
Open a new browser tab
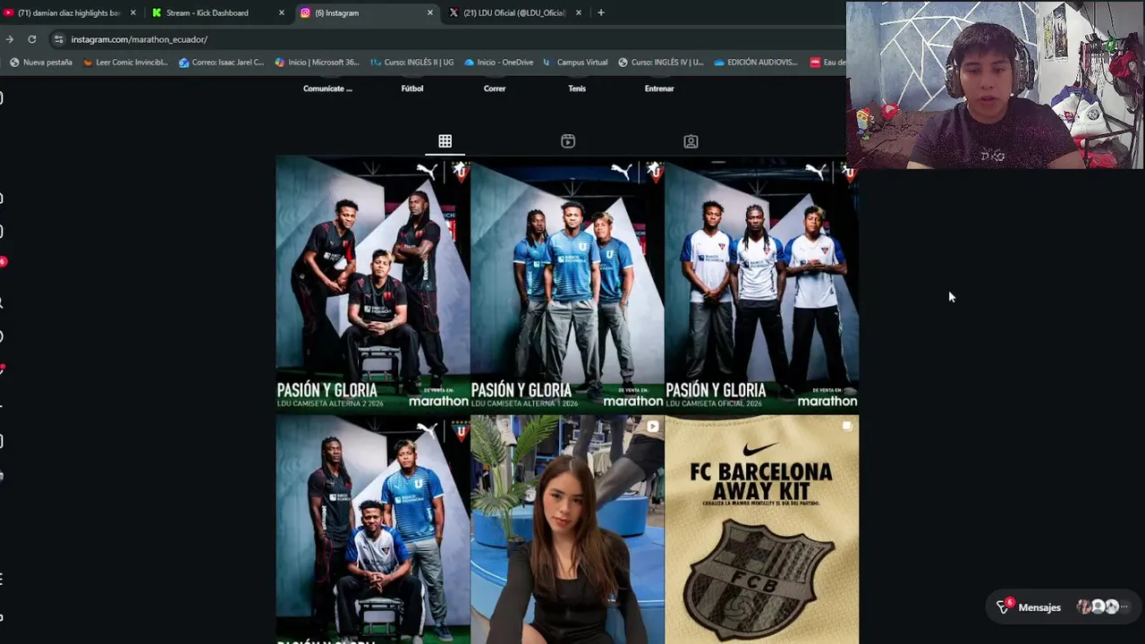tap(601, 13)
